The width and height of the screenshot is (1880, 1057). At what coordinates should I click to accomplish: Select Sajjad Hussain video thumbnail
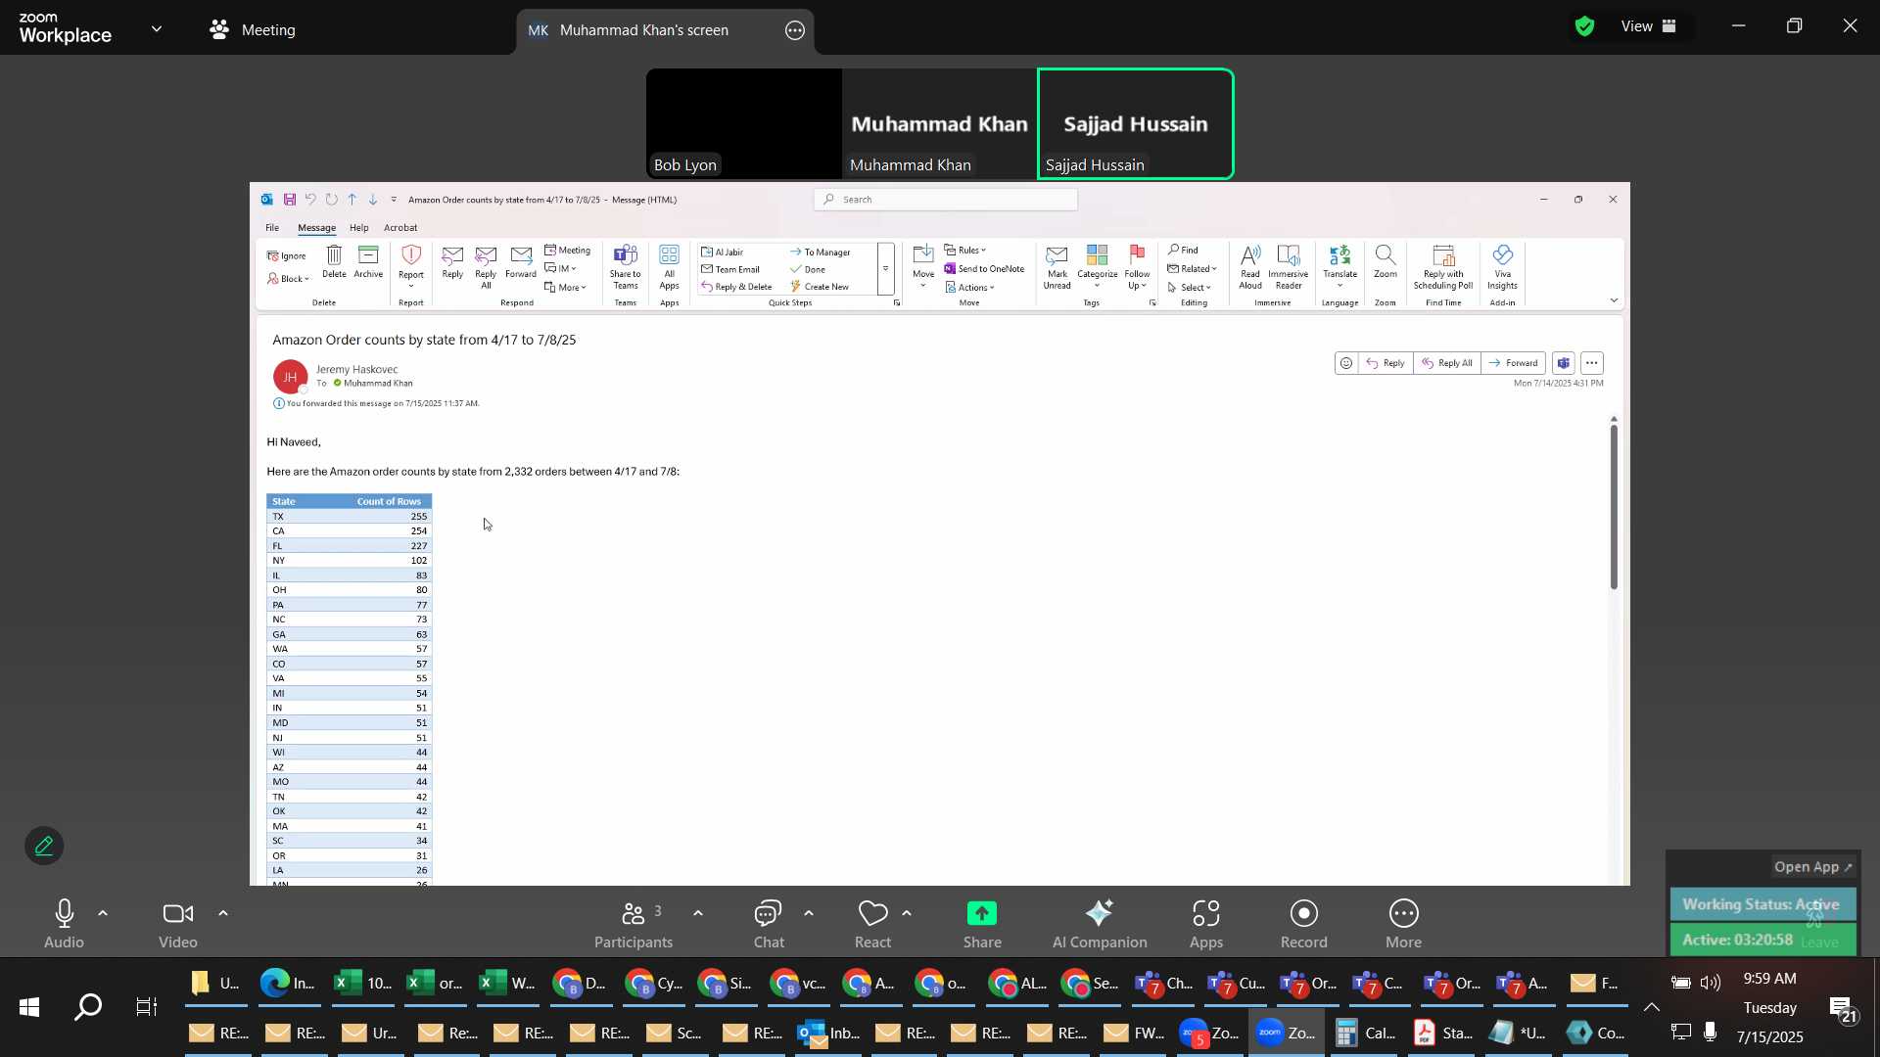[x=1136, y=124]
